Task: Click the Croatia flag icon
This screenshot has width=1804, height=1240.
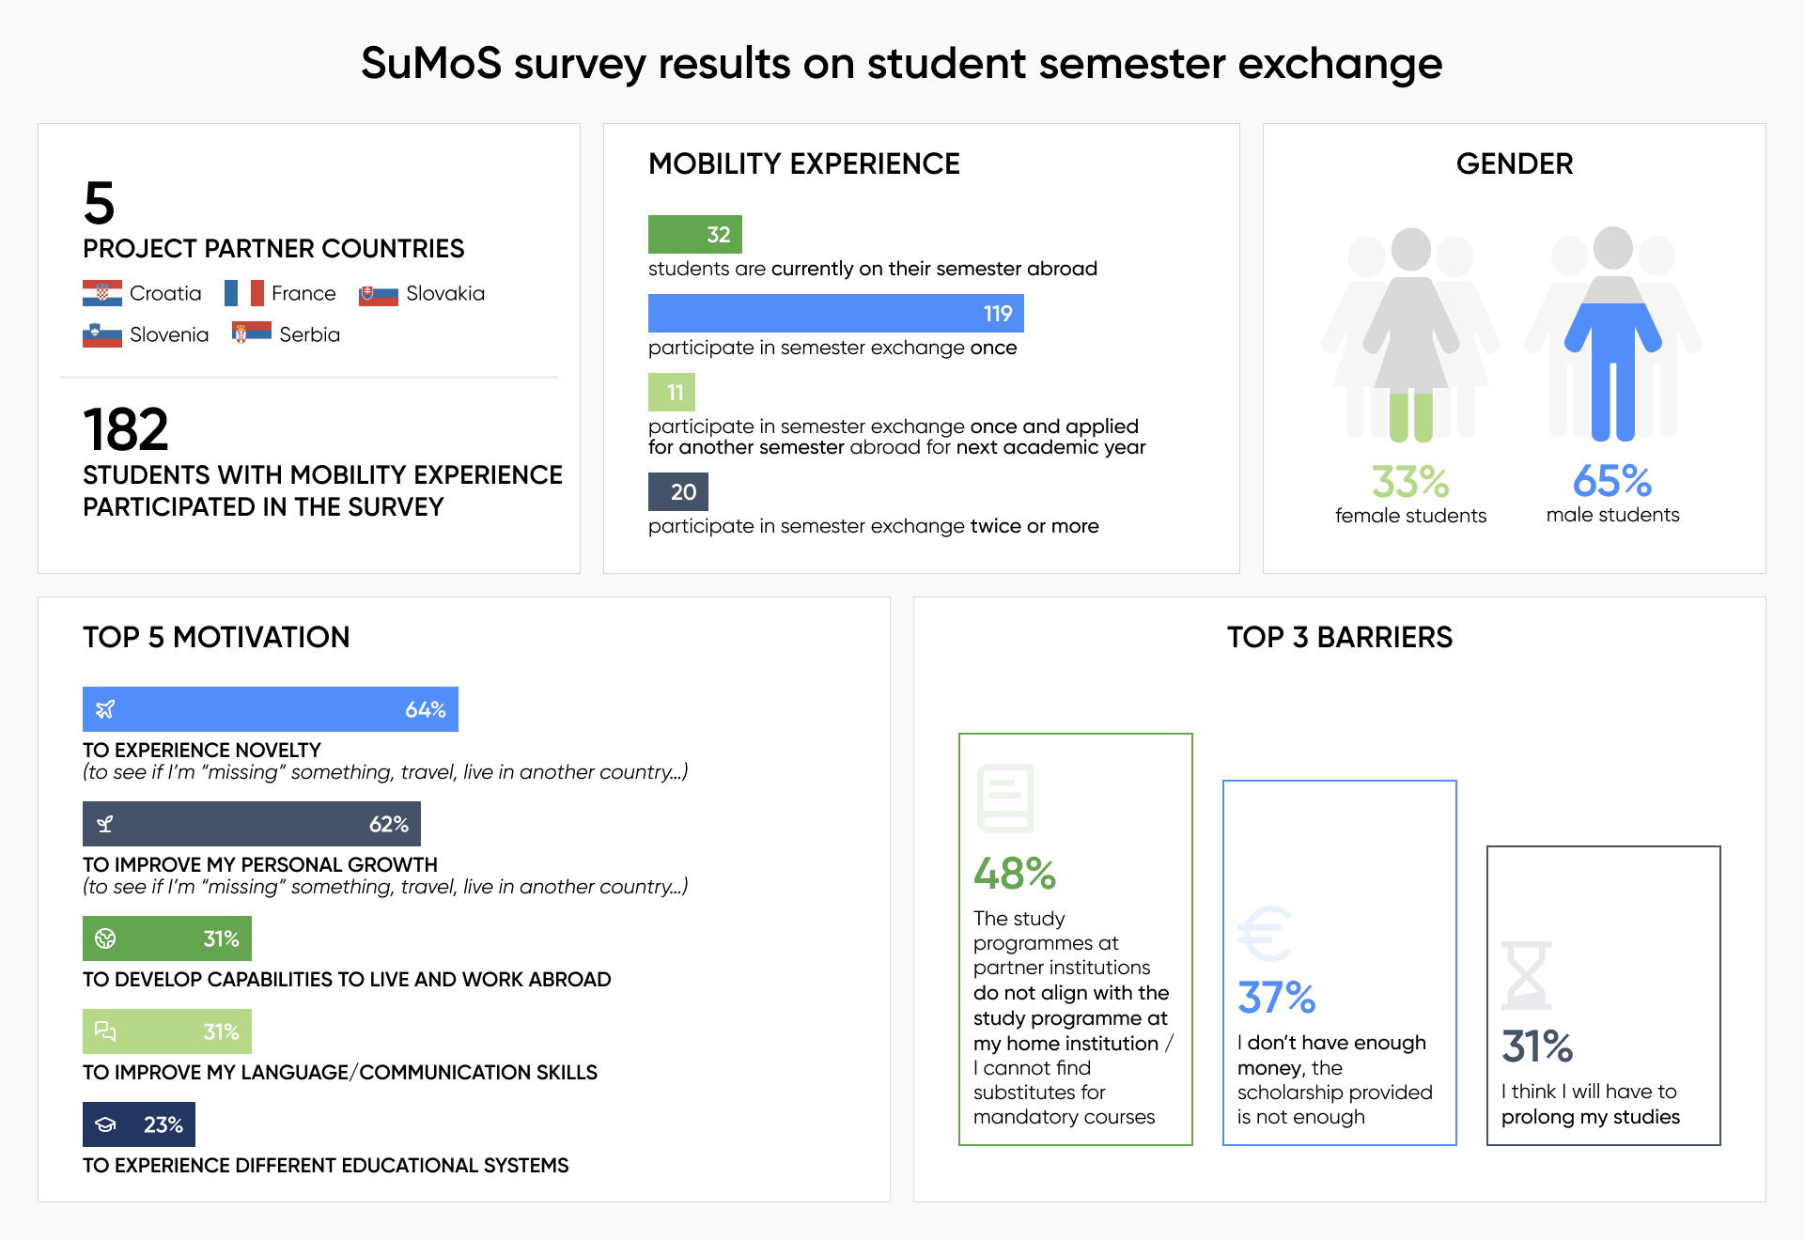Action: pos(102,293)
